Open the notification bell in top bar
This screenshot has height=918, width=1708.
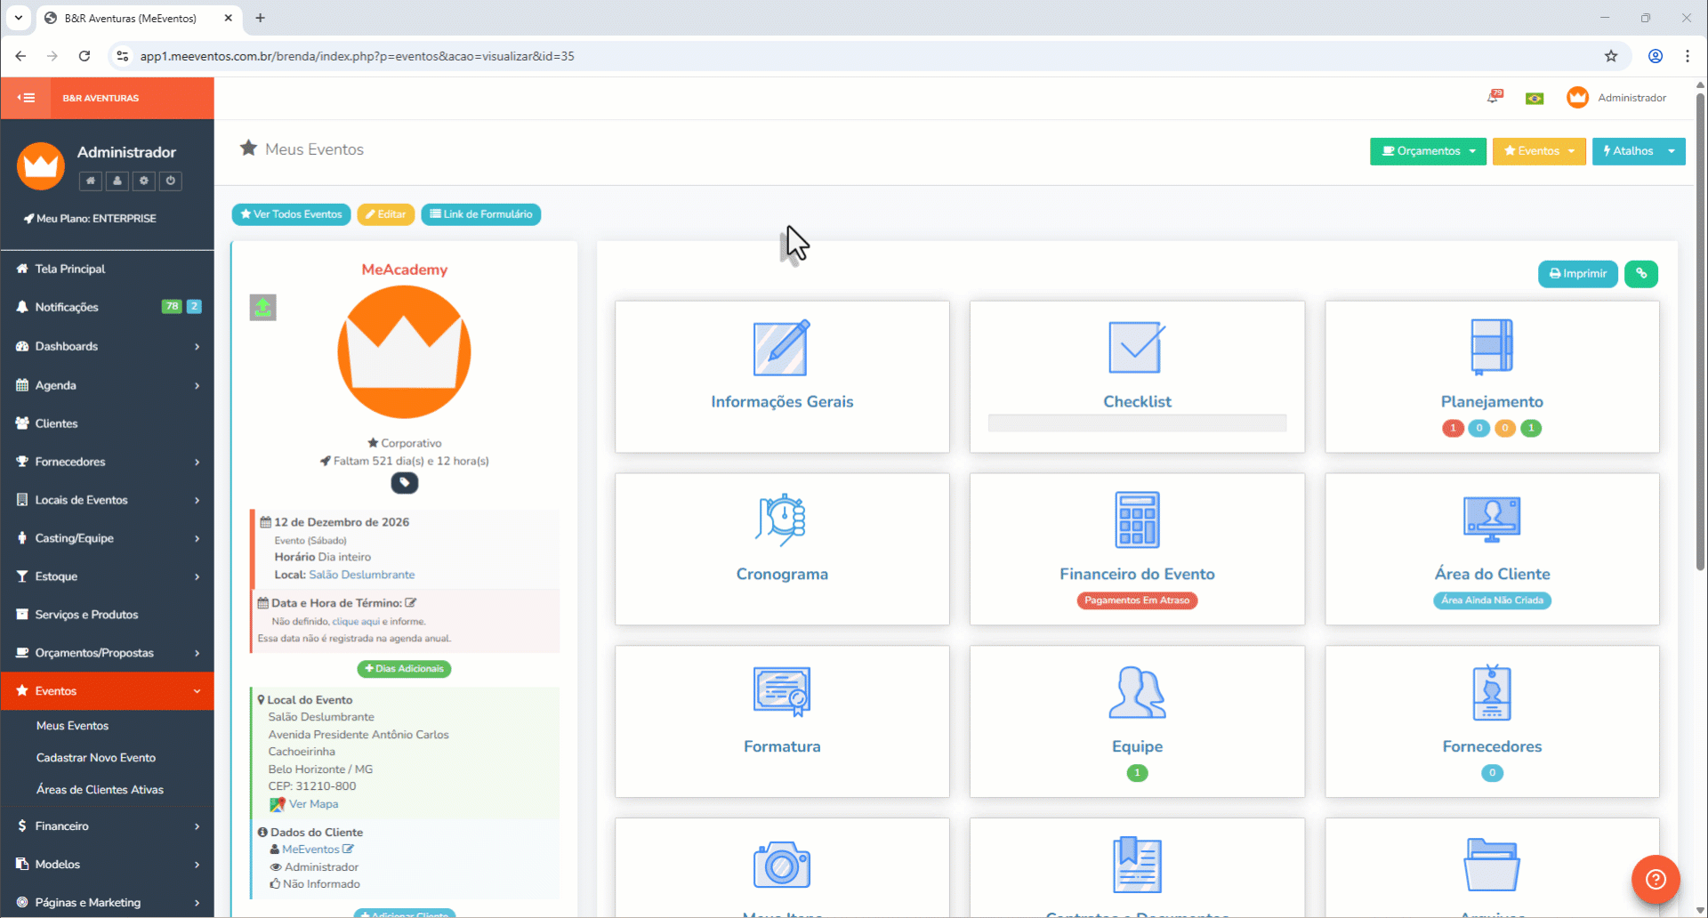click(x=1494, y=97)
